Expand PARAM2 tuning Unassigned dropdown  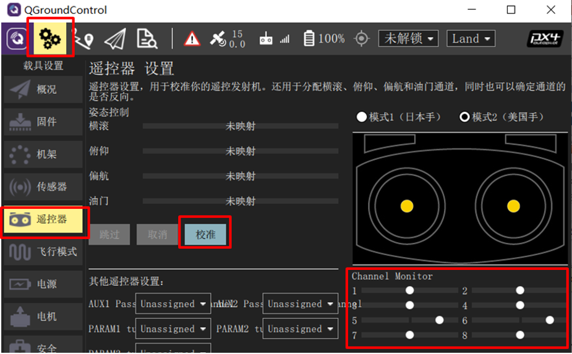(300, 329)
